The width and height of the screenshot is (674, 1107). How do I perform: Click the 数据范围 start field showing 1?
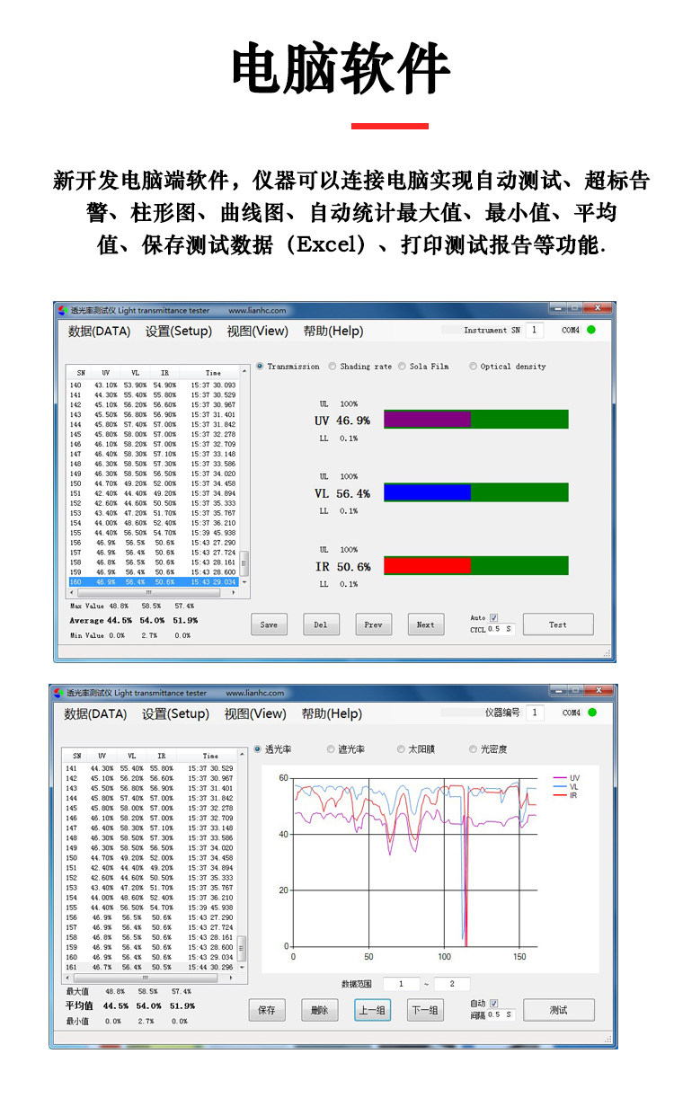click(402, 984)
